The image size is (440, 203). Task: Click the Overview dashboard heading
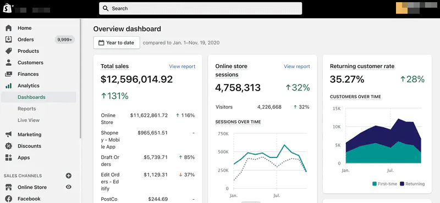coord(127,29)
